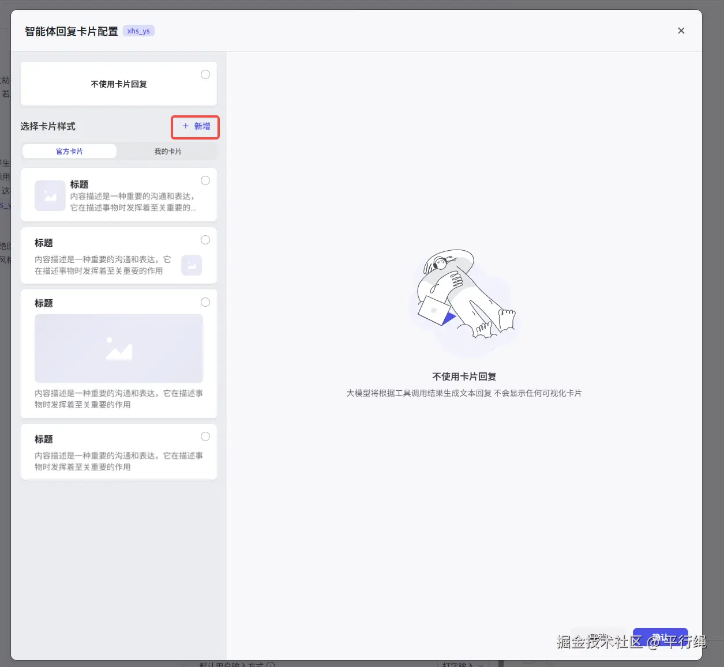Switch to the 我的卡片 tab
Image resolution: width=724 pixels, height=667 pixels.
click(x=167, y=151)
